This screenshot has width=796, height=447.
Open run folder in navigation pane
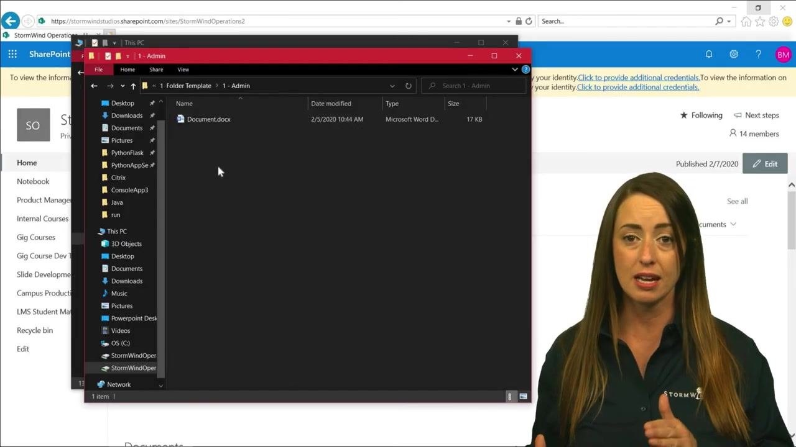116,215
